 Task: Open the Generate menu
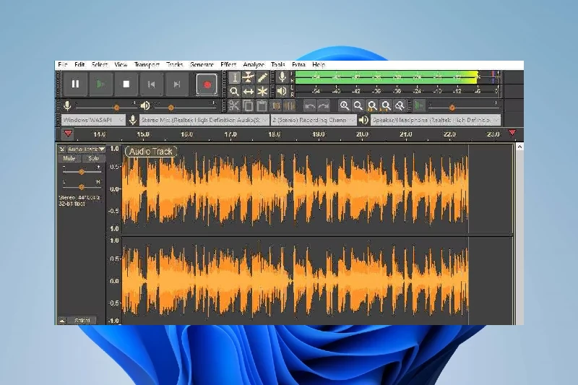coord(202,65)
